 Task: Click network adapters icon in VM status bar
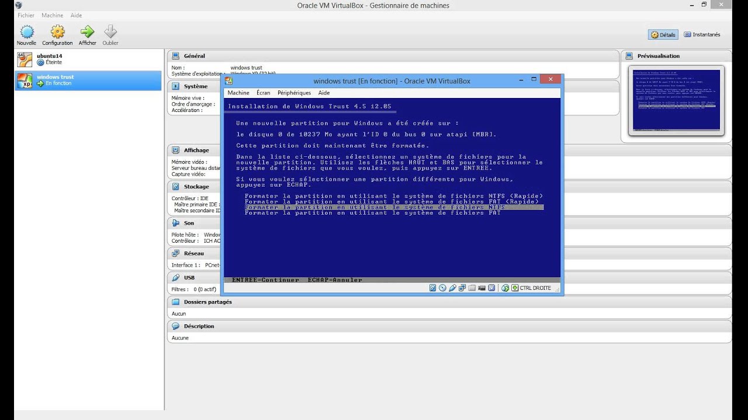pos(462,288)
